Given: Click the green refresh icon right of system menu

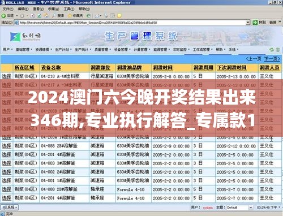Looking at the screenshot, I should click(272, 50).
